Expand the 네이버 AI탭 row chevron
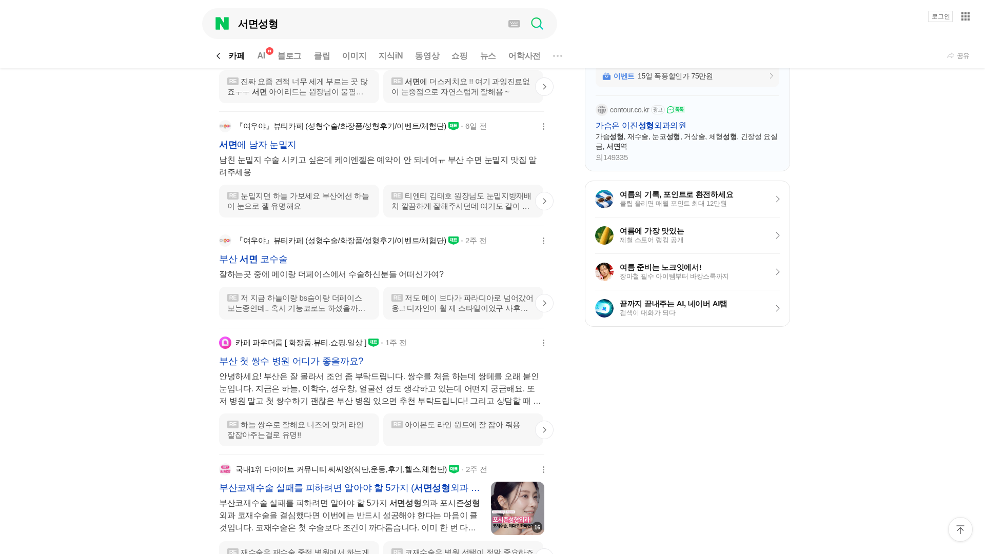Viewport: 985px width, 554px height. (778, 308)
